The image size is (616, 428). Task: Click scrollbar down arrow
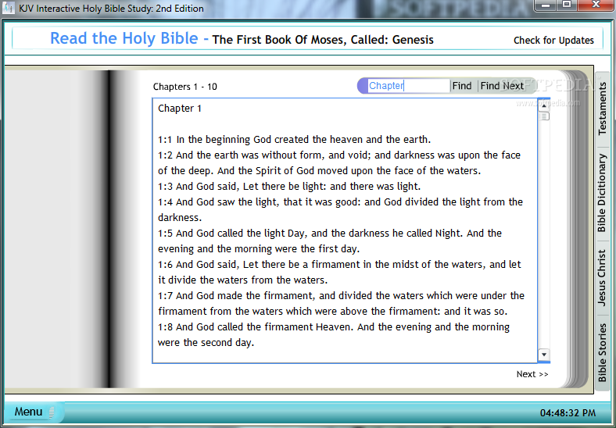(544, 355)
